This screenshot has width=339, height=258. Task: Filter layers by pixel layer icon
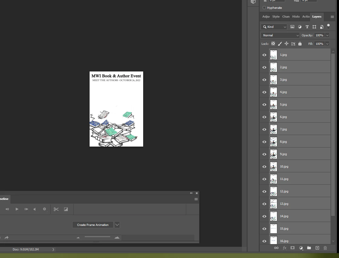click(292, 27)
